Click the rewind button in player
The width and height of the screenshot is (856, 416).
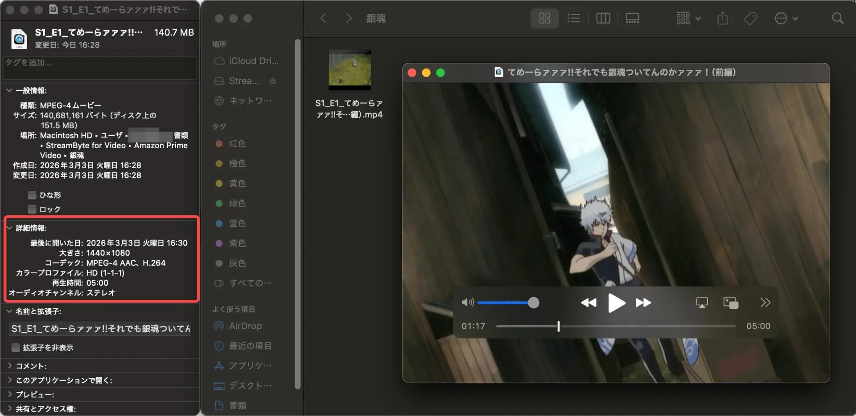[x=588, y=303]
